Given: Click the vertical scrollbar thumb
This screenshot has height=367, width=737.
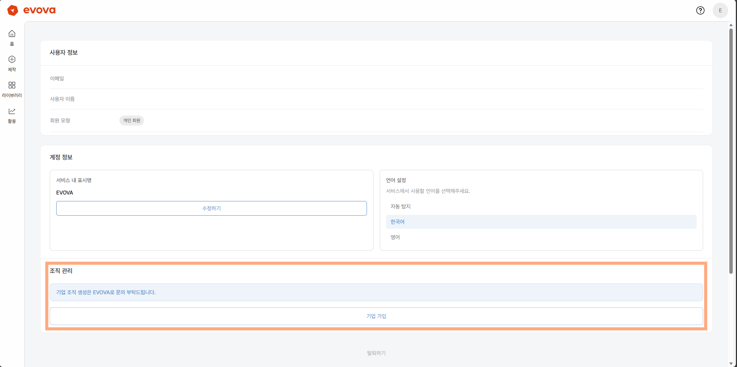Looking at the screenshot, I should click(731, 150).
